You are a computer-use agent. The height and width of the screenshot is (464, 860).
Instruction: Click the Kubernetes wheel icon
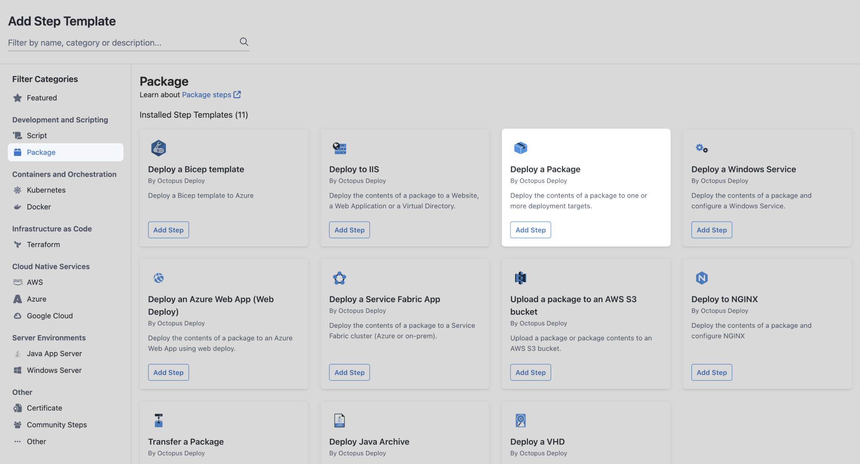coord(18,190)
